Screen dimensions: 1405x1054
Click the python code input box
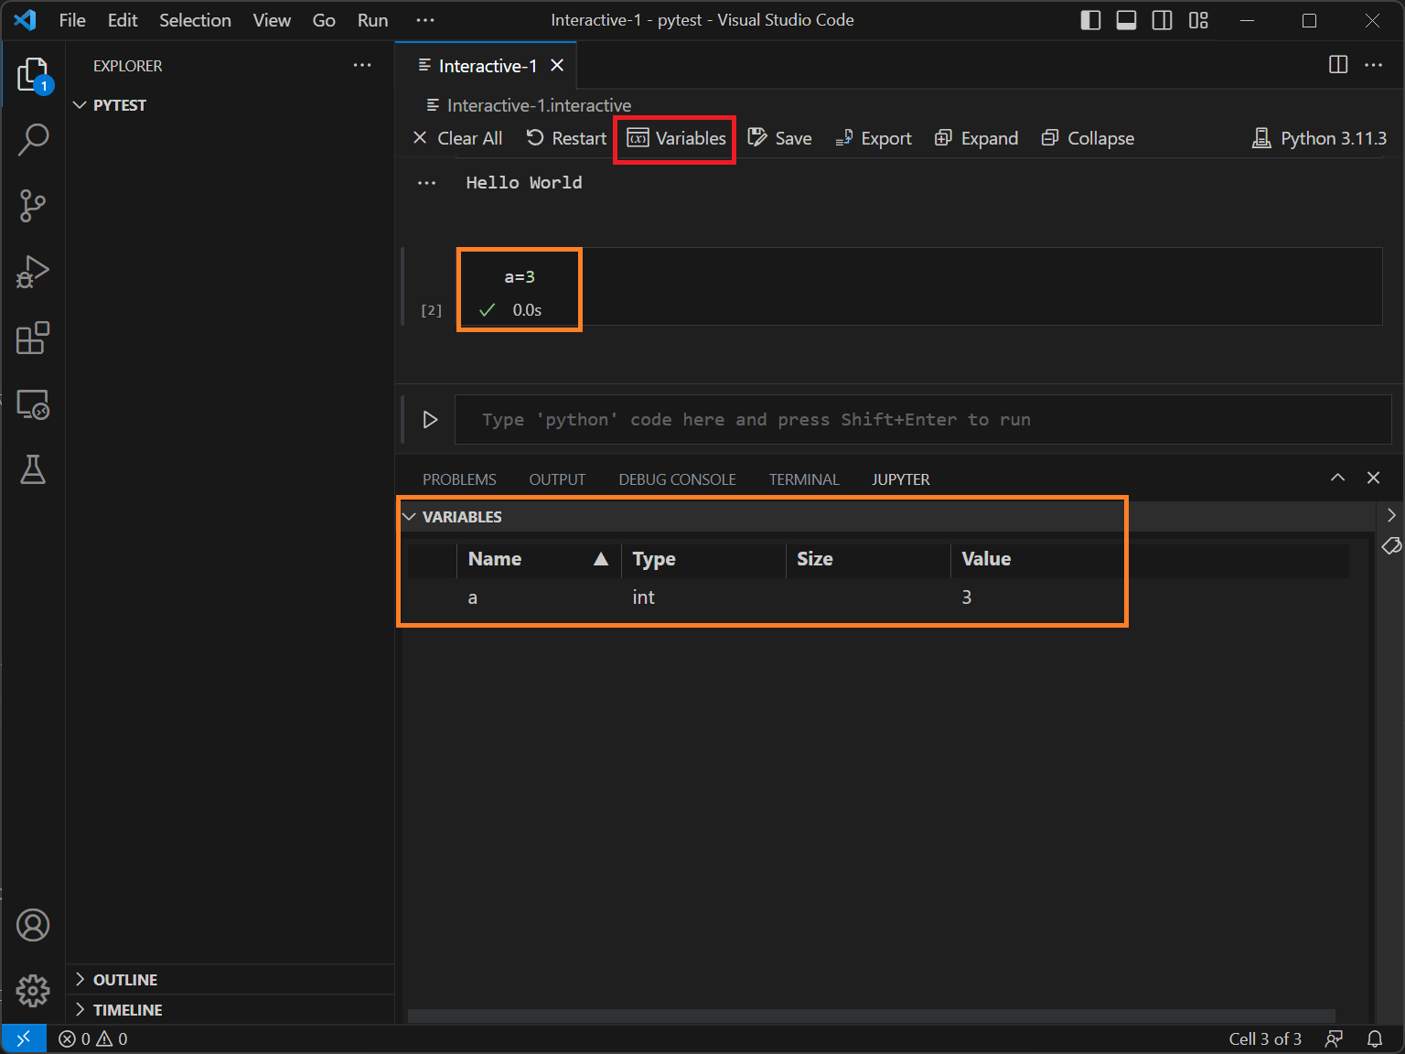[922, 420]
